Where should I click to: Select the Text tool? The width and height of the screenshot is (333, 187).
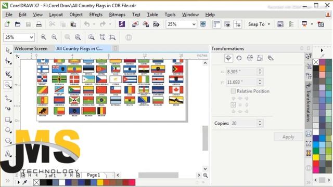[8, 154]
